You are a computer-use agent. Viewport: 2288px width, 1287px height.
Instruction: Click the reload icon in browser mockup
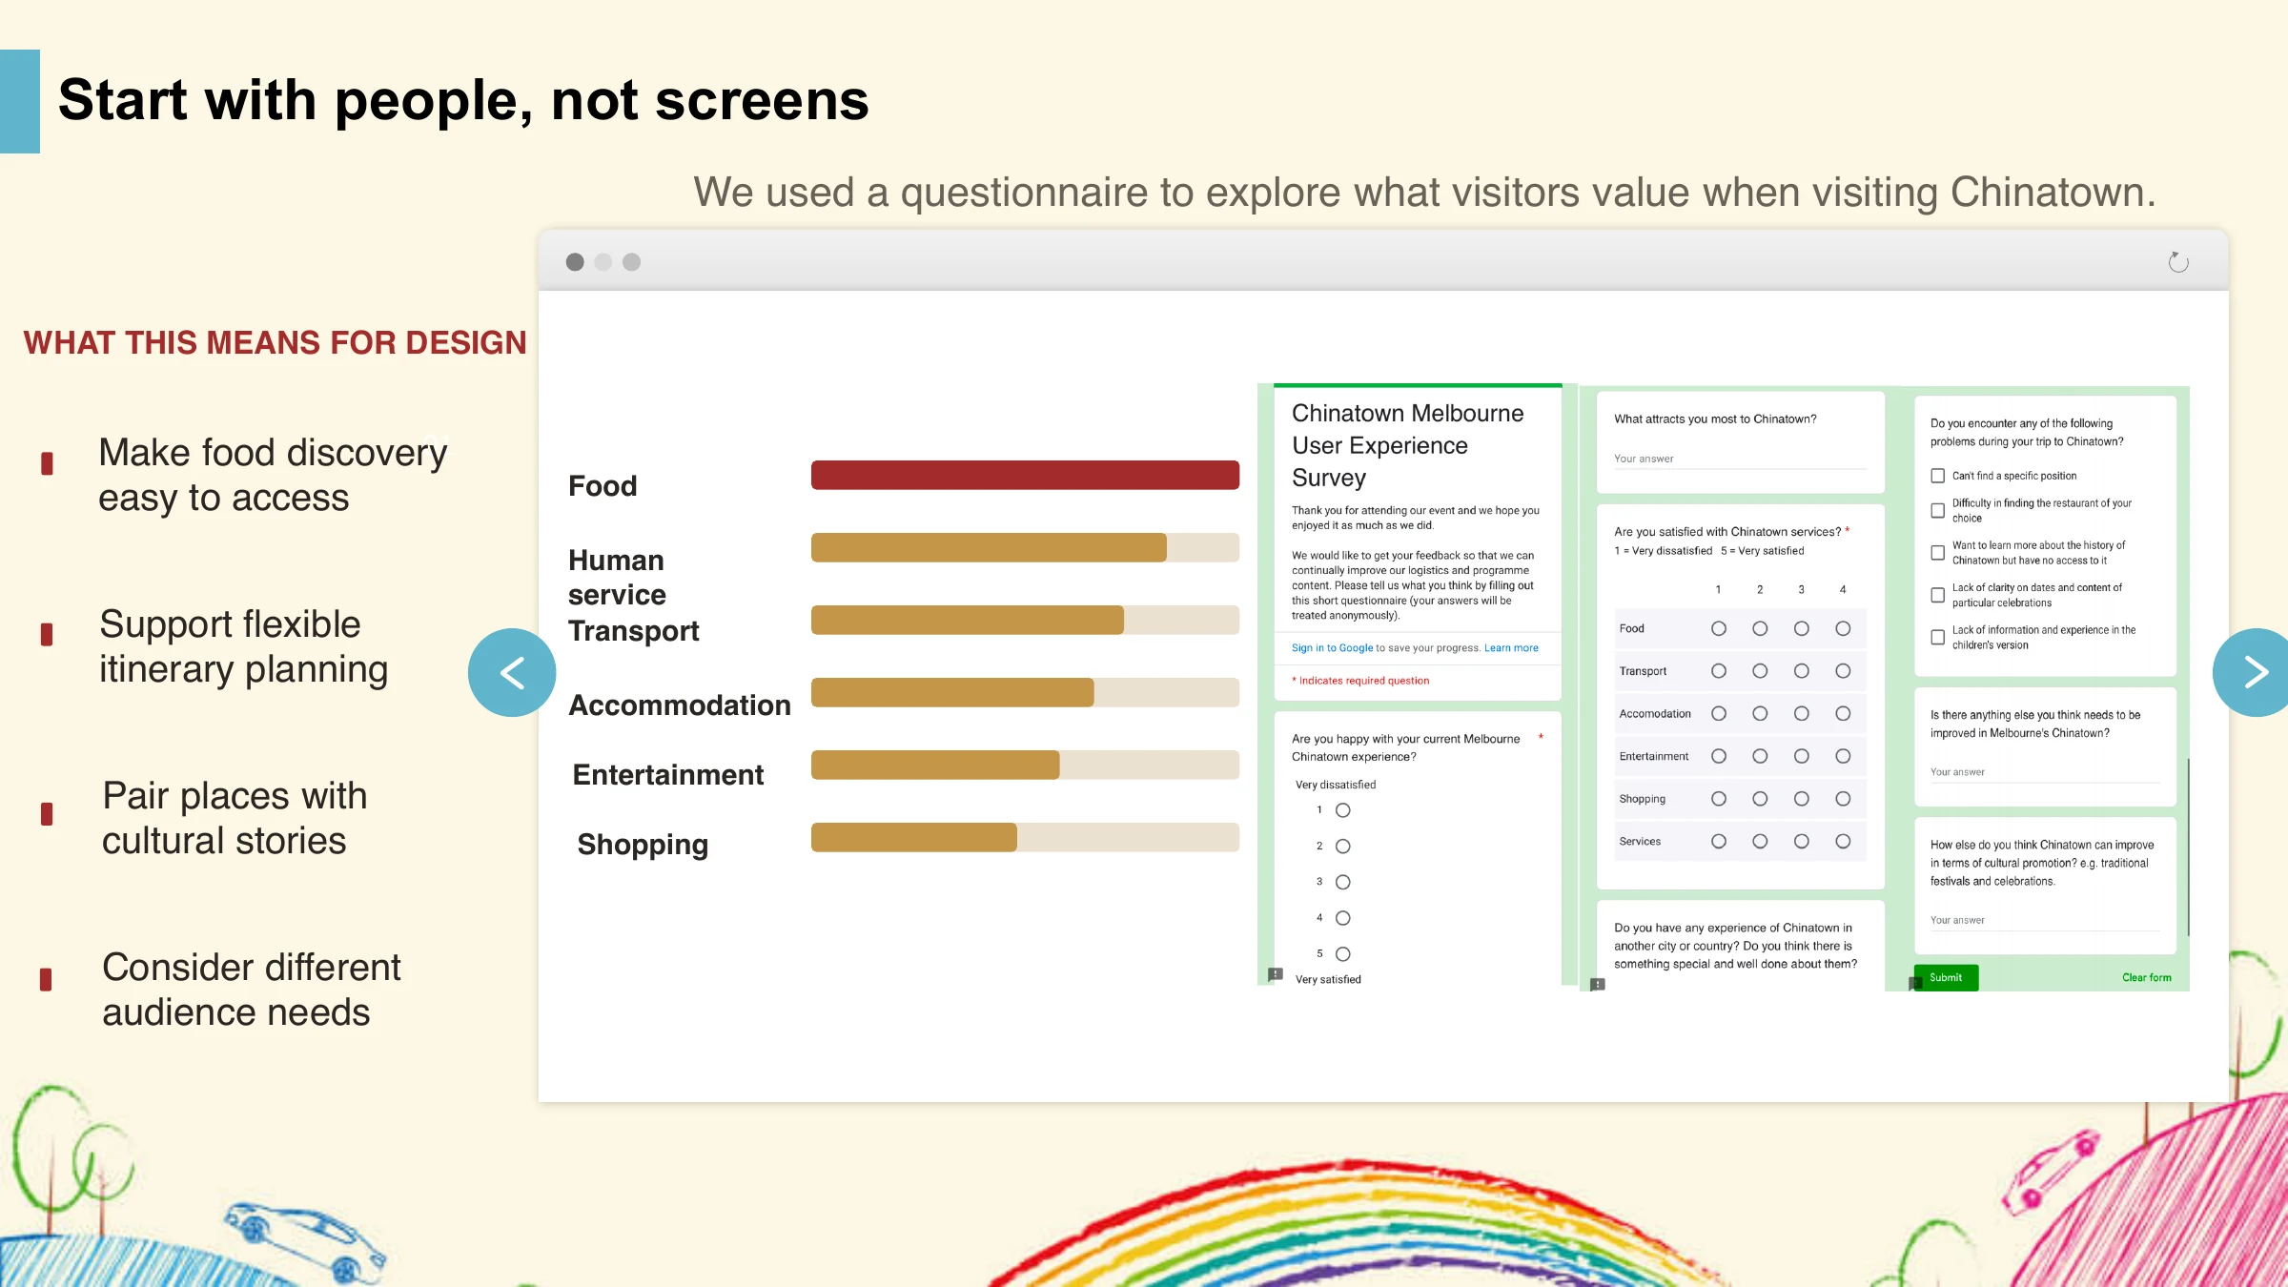click(2178, 262)
